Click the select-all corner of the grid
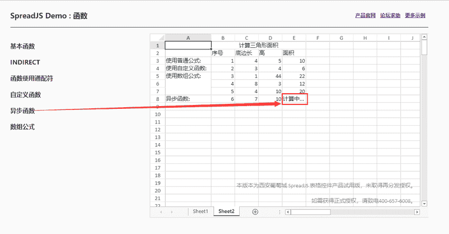The height and width of the screenshot is (234, 449). (158, 38)
